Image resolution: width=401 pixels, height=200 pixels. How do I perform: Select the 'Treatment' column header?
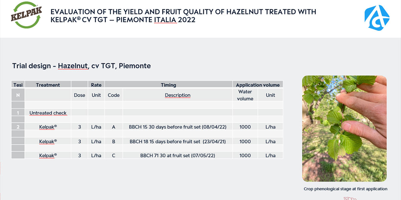[x=48, y=85]
